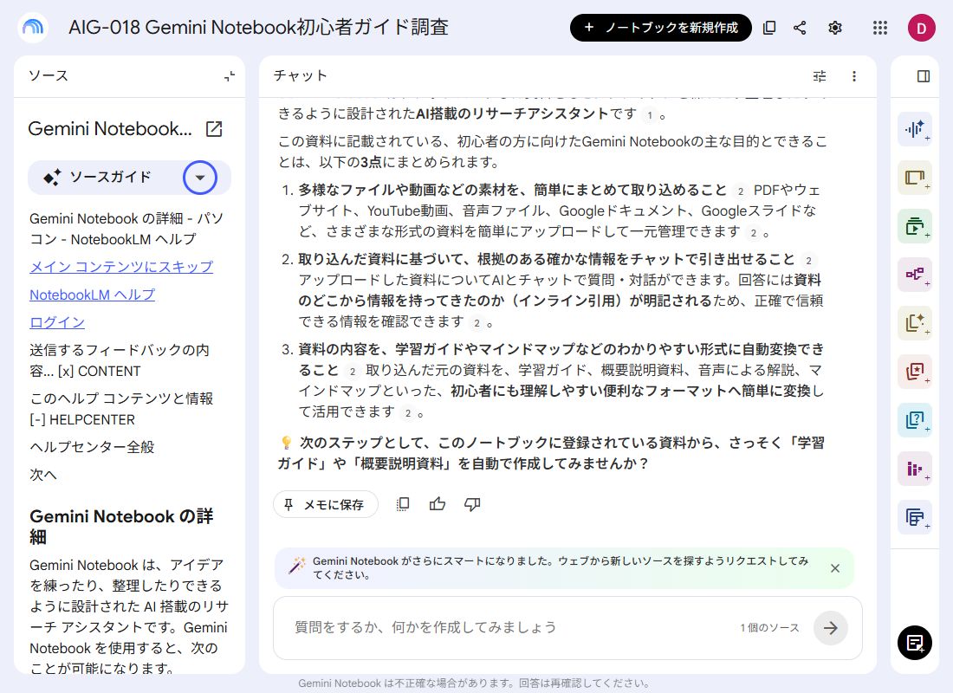Create a report from studio sidebar
The height and width of the screenshot is (693, 953).
[x=915, y=323]
